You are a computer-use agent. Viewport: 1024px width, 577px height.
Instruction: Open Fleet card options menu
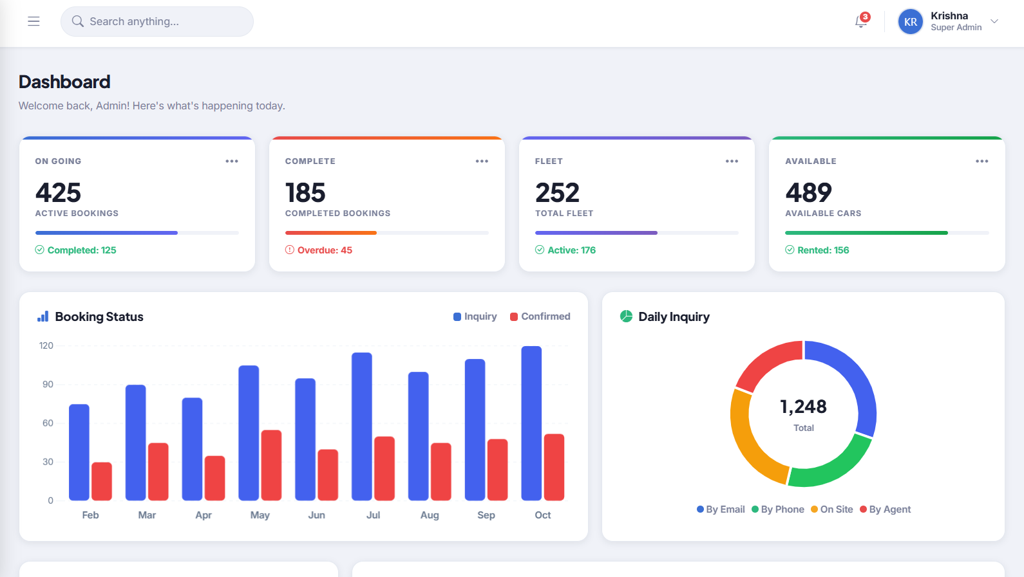tap(732, 161)
